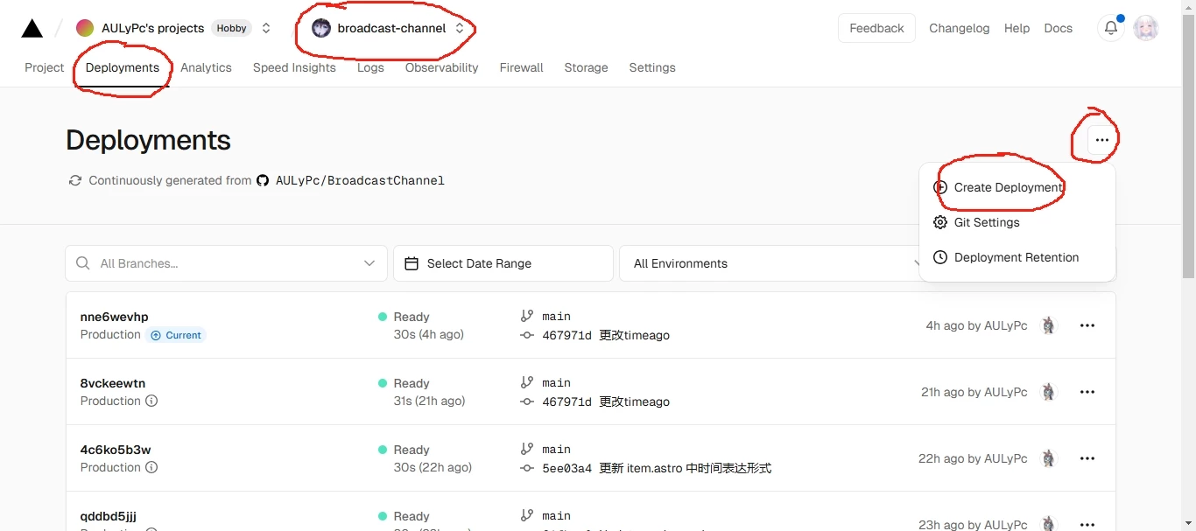This screenshot has width=1196, height=531.
Task: Switch to the Firewall tab
Action: tap(522, 67)
